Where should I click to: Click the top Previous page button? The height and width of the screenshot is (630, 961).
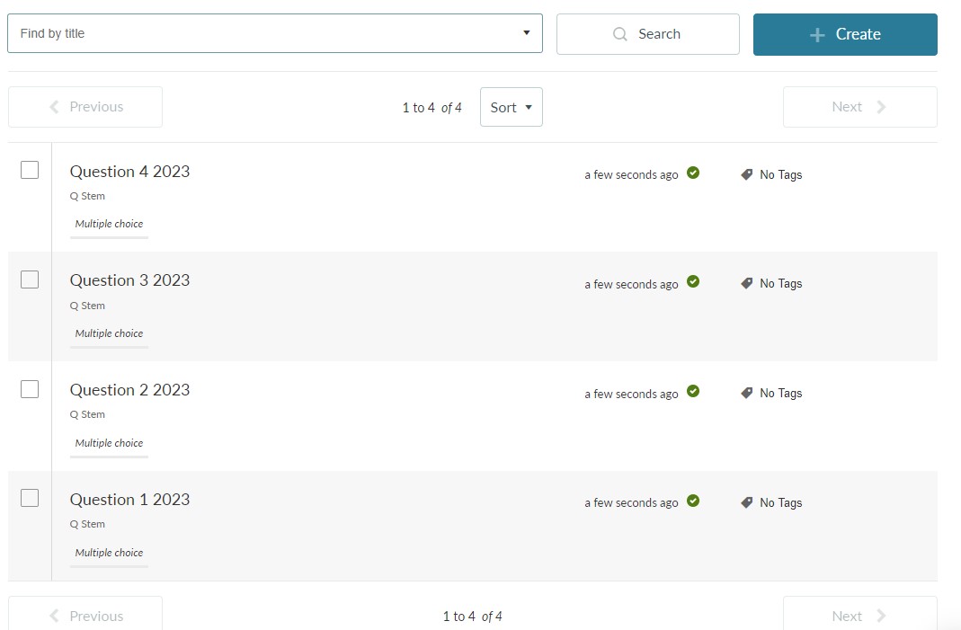(85, 107)
